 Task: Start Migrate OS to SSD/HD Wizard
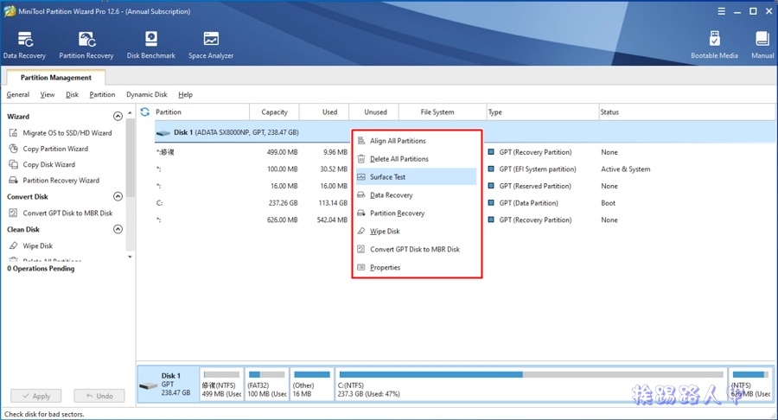coord(67,133)
